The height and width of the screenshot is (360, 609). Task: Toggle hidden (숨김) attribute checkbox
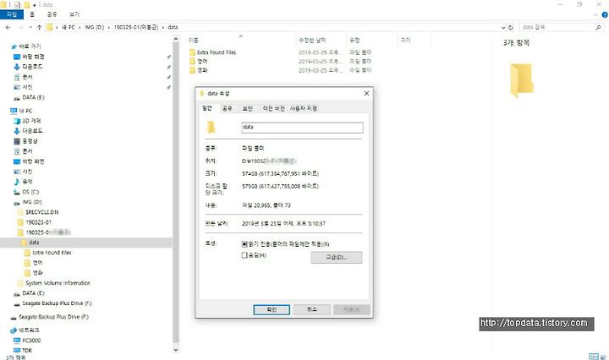point(244,255)
